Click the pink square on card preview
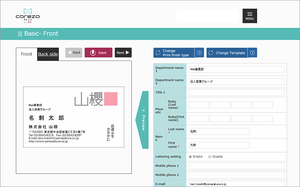This screenshot has height=187, width=300. tap(111, 99)
